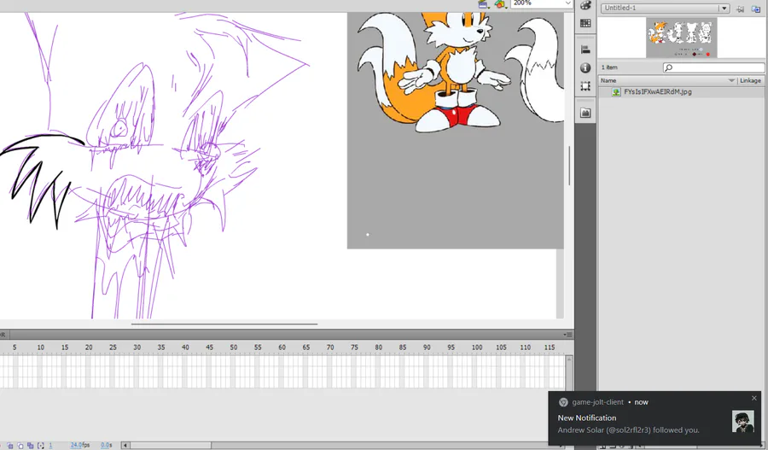Open the Color panel palette icon
The height and width of the screenshot is (450, 768).
coord(585,5)
